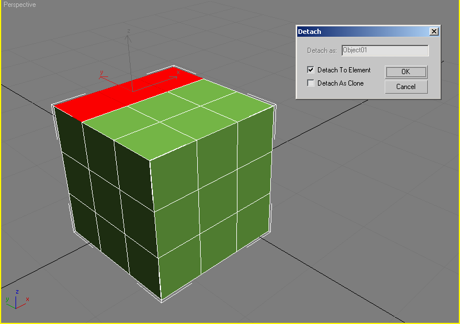
Task: Click the Perspective viewport label
Action: tap(20, 5)
